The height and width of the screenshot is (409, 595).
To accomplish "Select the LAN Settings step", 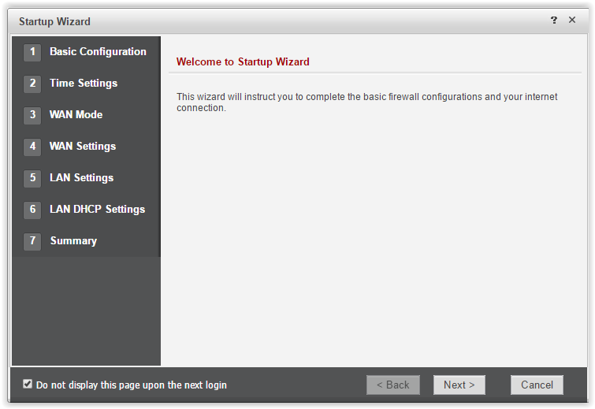I will point(81,178).
